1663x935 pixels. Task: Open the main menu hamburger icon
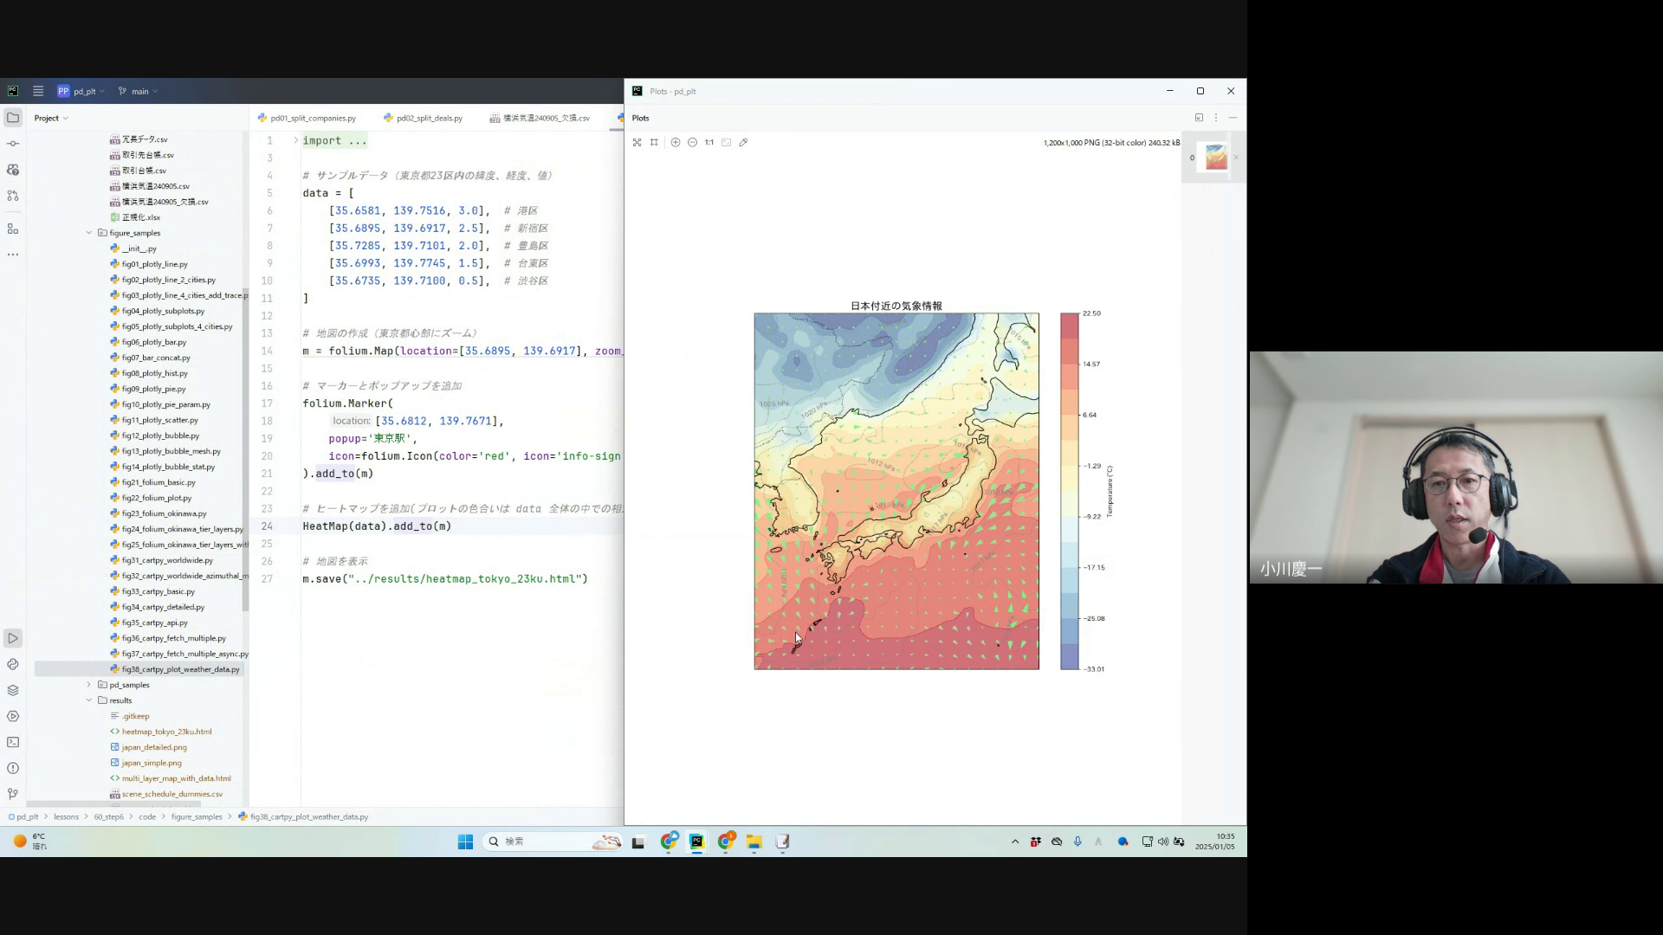click(38, 91)
